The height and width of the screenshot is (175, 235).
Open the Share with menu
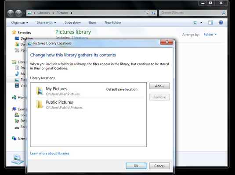47,23
